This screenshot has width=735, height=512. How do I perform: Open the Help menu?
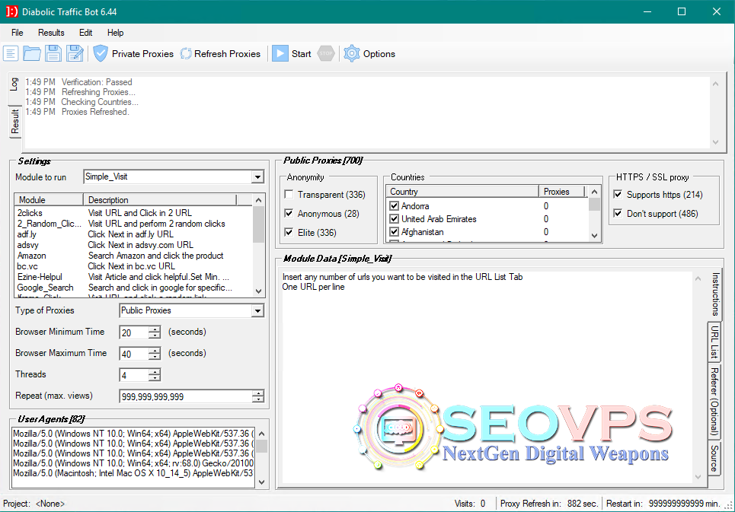(115, 33)
